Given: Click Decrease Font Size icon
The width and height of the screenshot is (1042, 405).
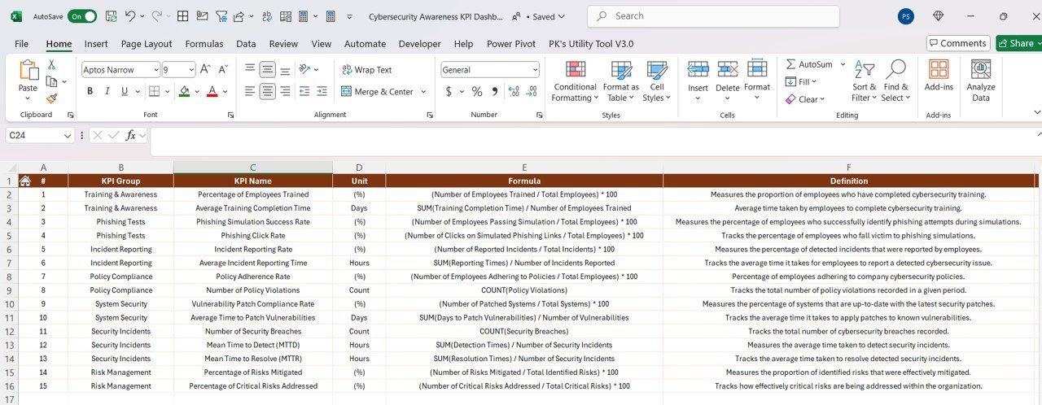Looking at the screenshot, I should (x=223, y=69).
